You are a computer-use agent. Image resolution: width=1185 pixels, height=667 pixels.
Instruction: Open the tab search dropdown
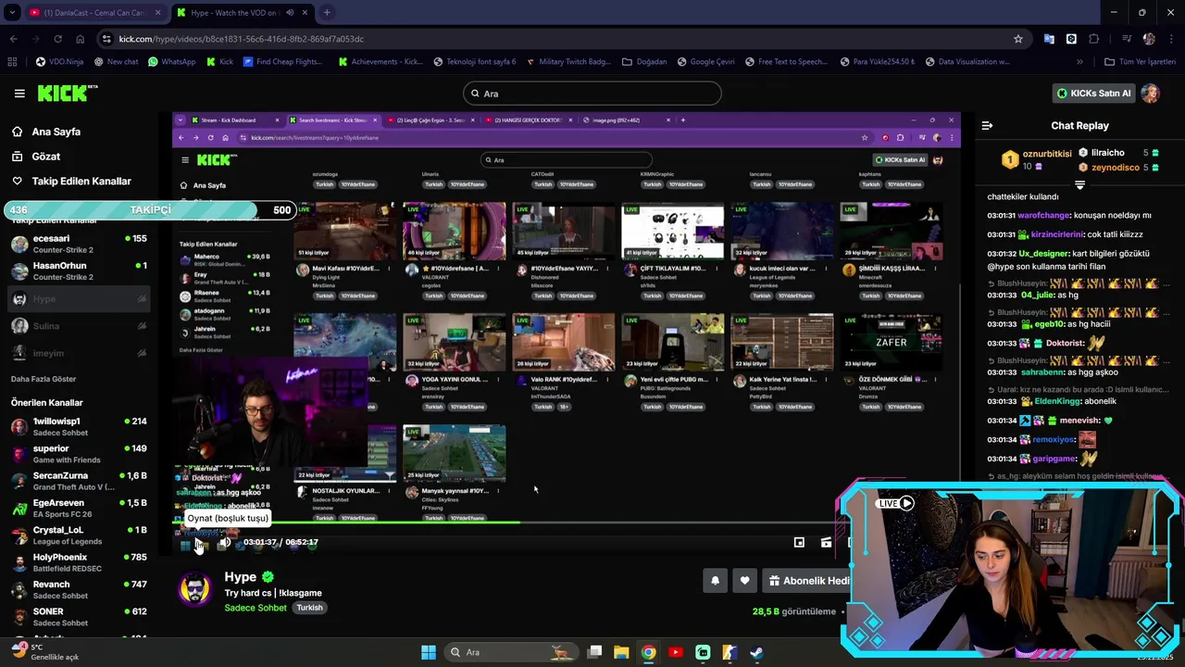(12, 13)
